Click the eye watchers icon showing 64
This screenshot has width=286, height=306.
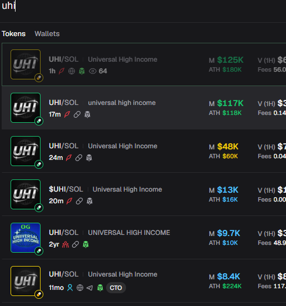93,71
